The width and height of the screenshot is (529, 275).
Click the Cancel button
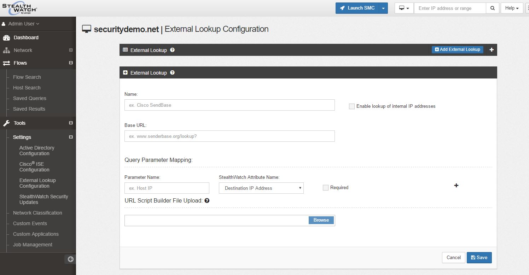point(453,258)
